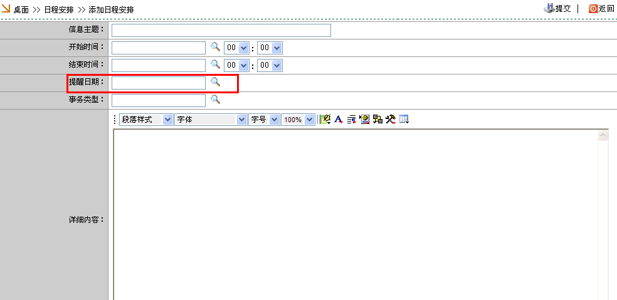Open the hammer tools icon menu
This screenshot has height=300, width=617.
coord(391,120)
